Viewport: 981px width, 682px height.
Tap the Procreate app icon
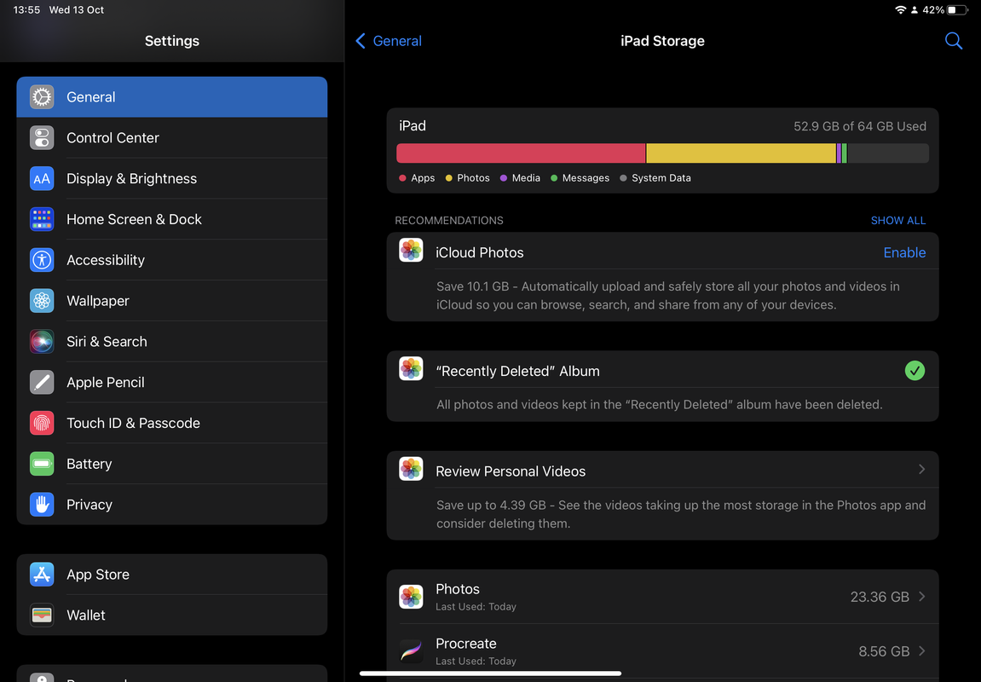click(x=411, y=650)
